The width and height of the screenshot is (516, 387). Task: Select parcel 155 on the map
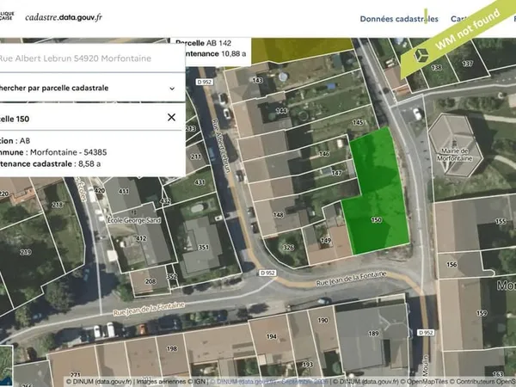pyautogui.click(x=501, y=221)
